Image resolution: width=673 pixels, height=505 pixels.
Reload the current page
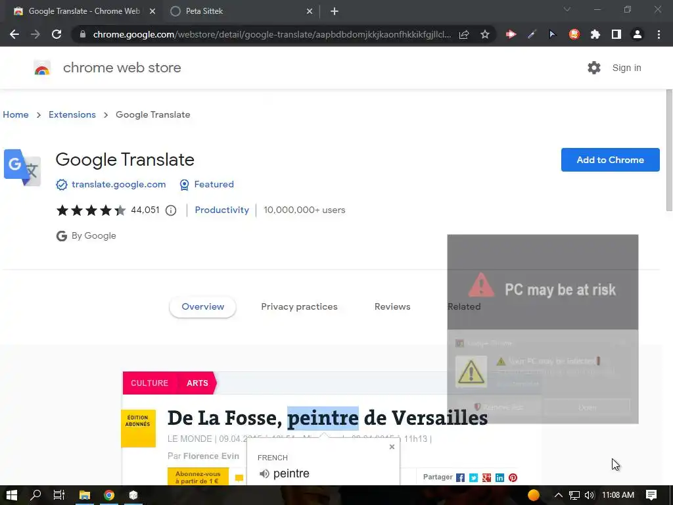pyautogui.click(x=57, y=34)
